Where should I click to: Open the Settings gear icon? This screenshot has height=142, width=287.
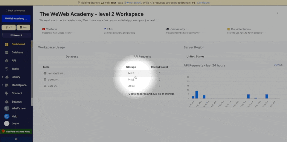7,102
